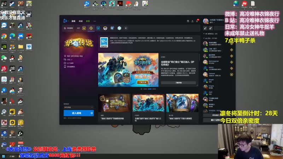Click the orange 了解详情 button on banner
The height and width of the screenshot is (159, 283).
click(x=143, y=82)
